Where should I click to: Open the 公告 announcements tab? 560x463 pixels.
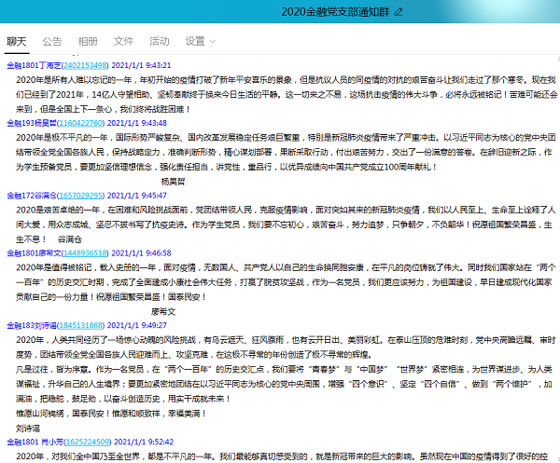(52, 41)
